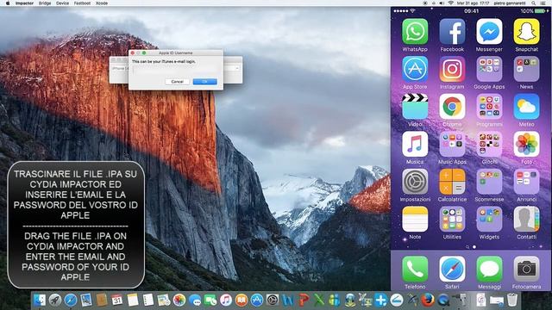Launch Fotocamera from the iPhone dock
The width and height of the screenshot is (552, 310).
tap(526, 270)
